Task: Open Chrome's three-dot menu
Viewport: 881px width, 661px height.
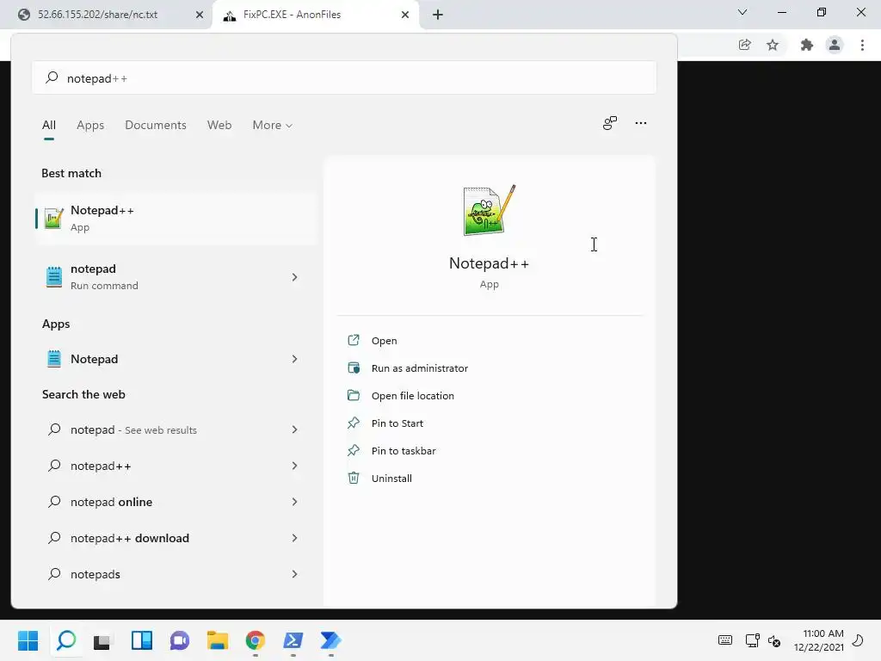Action: 862,45
